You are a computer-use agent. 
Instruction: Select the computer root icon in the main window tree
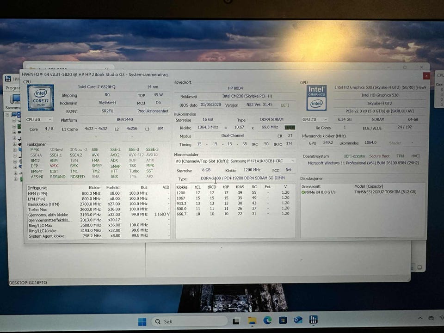click(13, 115)
